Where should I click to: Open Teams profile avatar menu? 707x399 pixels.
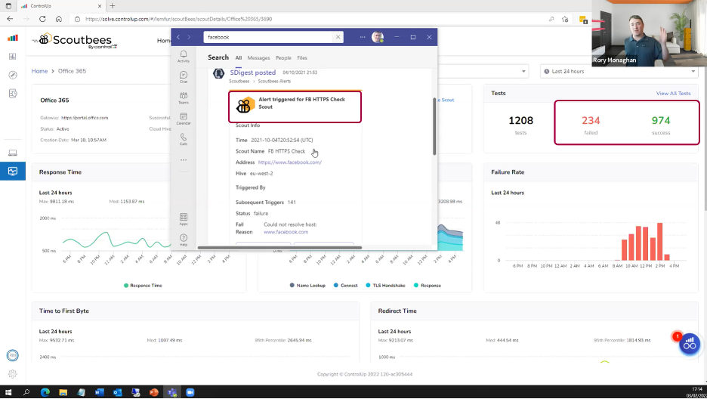point(378,37)
